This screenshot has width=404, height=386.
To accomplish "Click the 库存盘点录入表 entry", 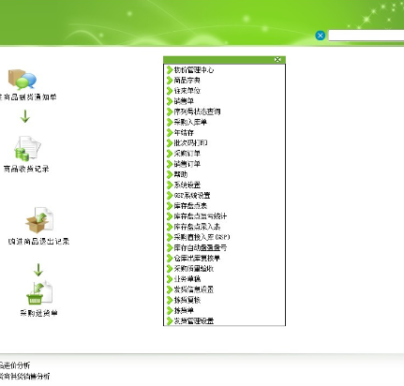I will pyautogui.click(x=197, y=227).
